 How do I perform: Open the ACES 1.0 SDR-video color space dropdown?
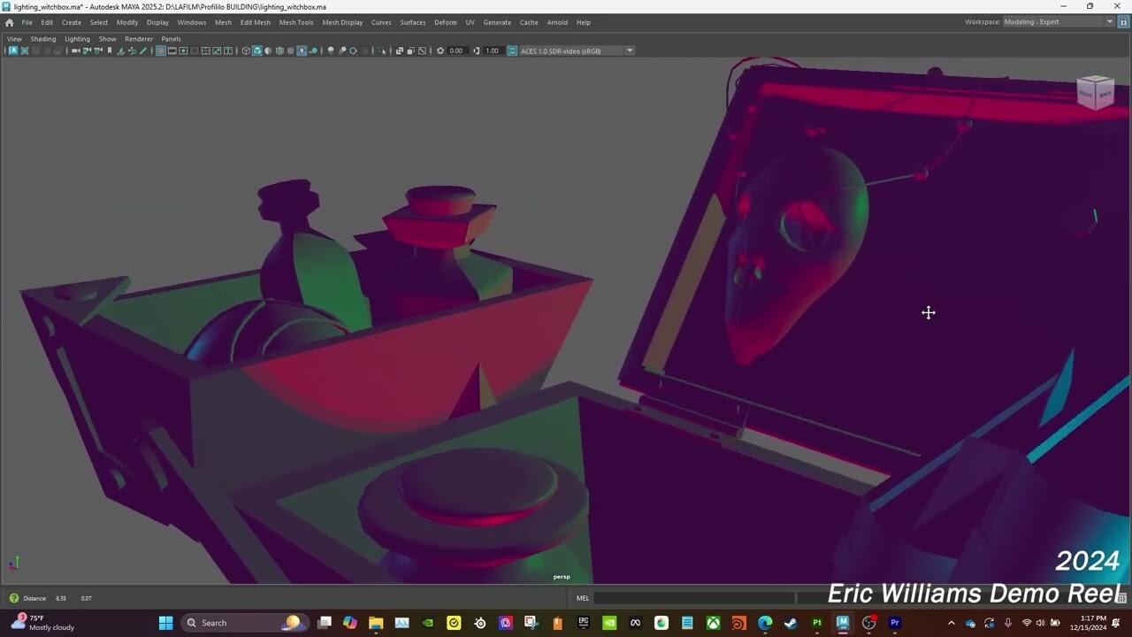click(x=630, y=50)
